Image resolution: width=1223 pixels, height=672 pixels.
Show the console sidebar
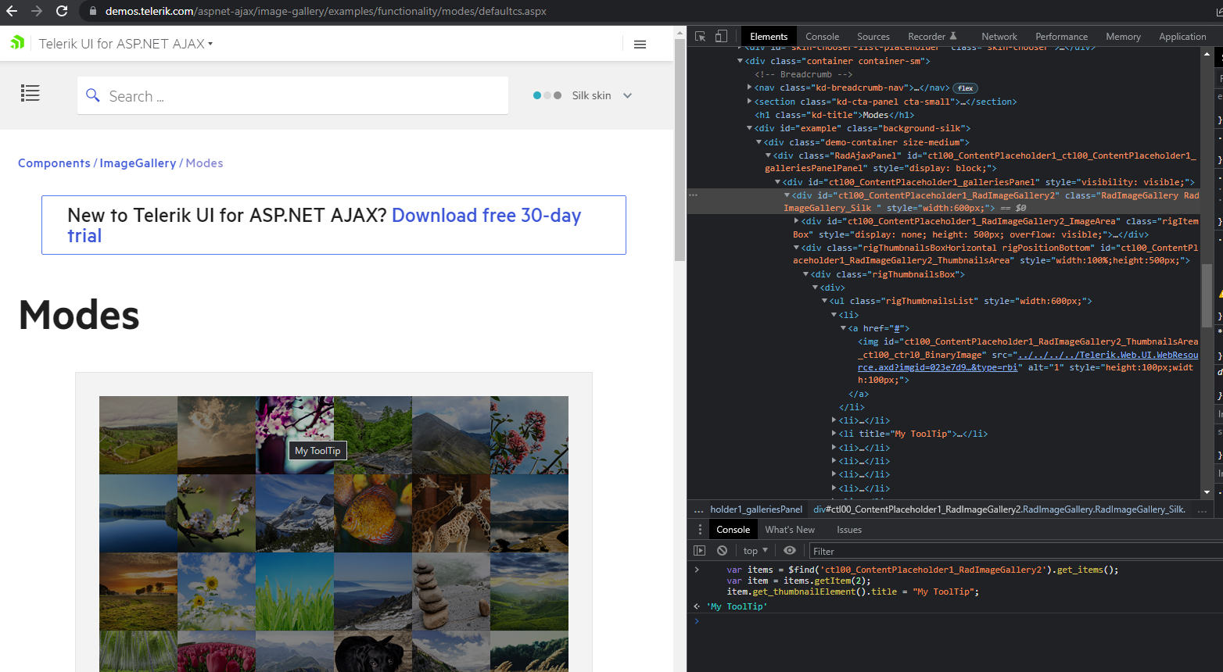pos(700,551)
